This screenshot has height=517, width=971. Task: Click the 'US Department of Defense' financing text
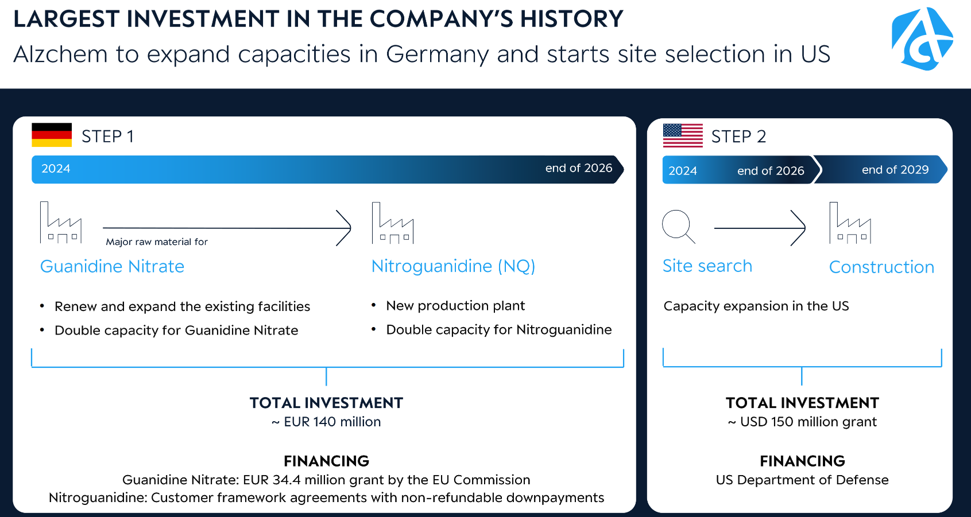click(x=802, y=480)
